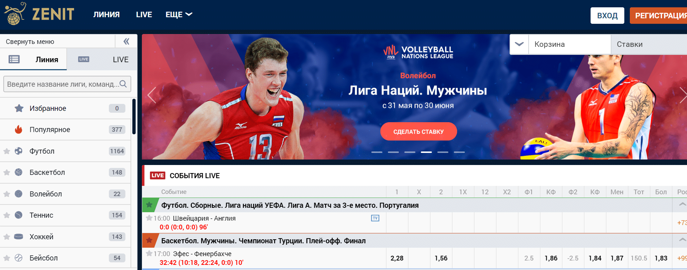Viewport: 687px width, 270px height.
Task: Select the Футбол soccer ball icon
Action: (x=19, y=151)
